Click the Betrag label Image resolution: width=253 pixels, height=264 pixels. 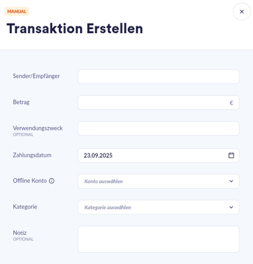click(21, 102)
